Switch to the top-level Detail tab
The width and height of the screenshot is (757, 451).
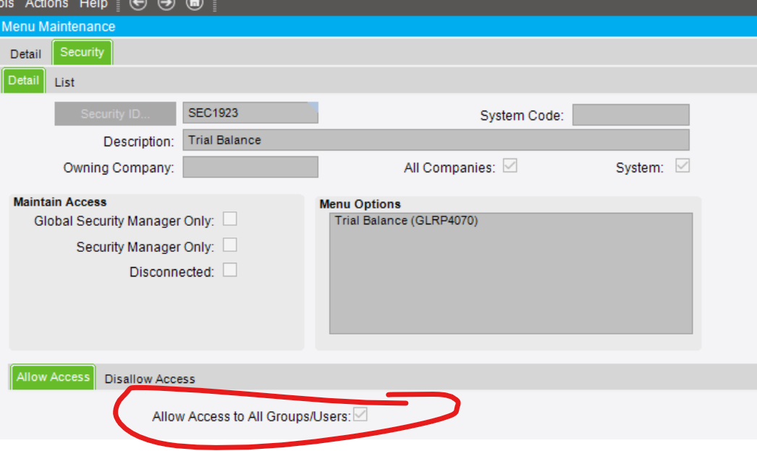25,54
